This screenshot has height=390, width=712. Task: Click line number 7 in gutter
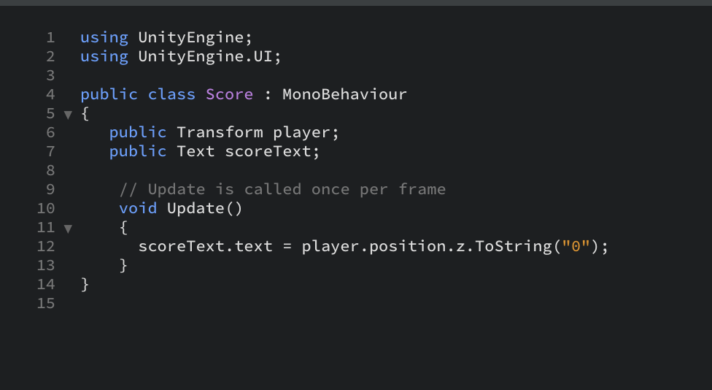[50, 151]
